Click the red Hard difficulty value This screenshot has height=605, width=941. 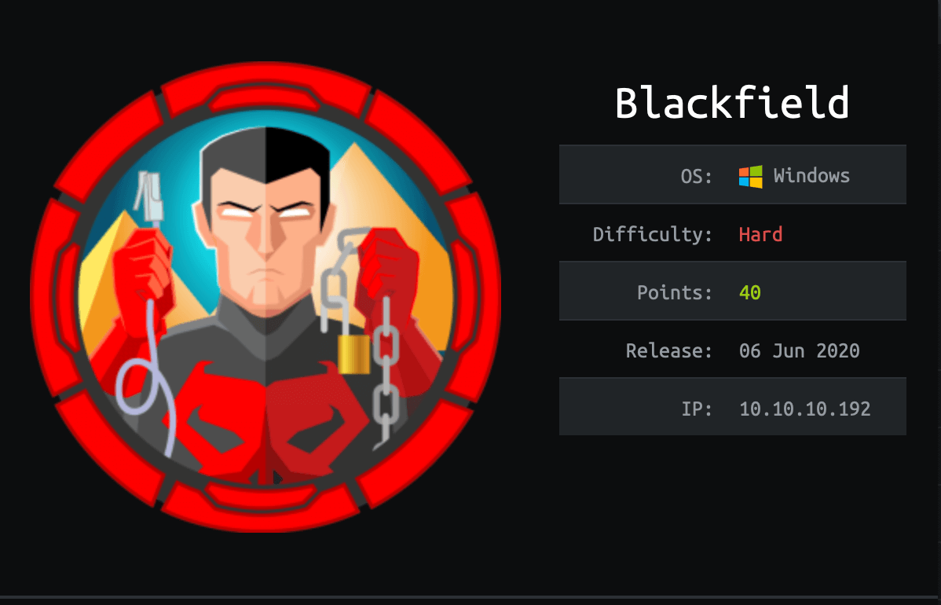click(x=760, y=234)
